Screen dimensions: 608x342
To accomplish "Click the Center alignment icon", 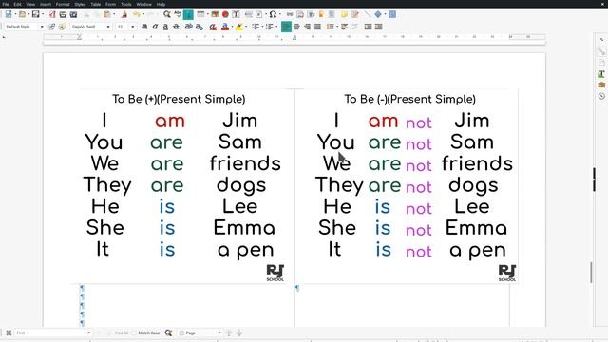I will click(x=296, y=27).
